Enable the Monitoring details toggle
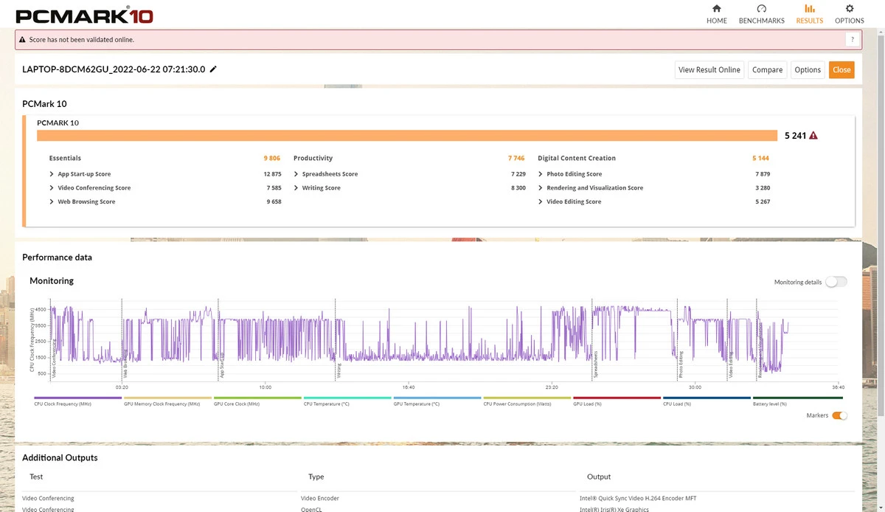This screenshot has height=512, width=885. tap(836, 282)
